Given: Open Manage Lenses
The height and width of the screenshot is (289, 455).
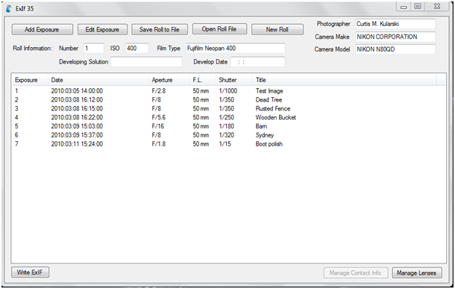Looking at the screenshot, I should click(417, 273).
